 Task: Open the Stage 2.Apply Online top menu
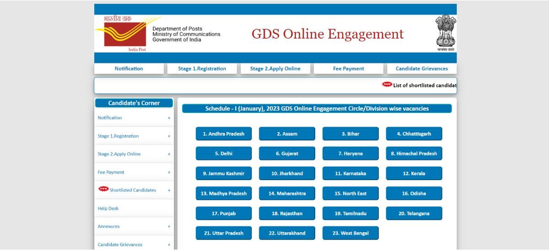tap(275, 69)
